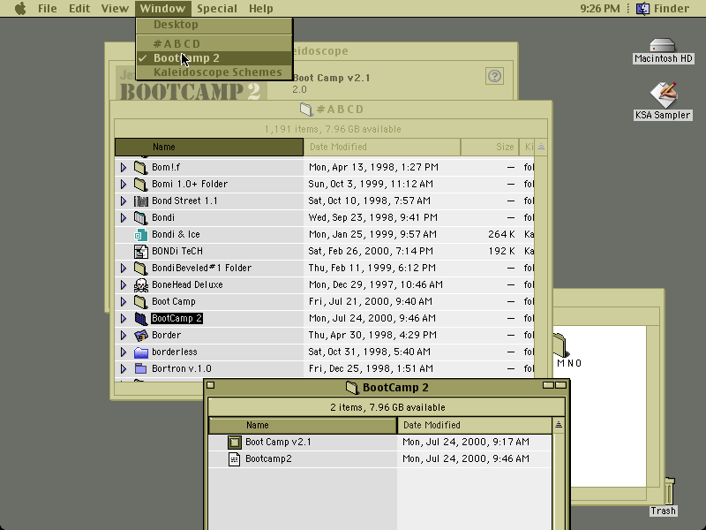
Task: Click the help question mark icon
Action: coord(494,76)
